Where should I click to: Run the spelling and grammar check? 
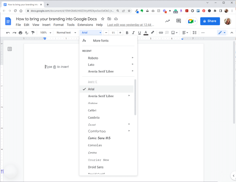pyautogui.click(x=26, y=33)
